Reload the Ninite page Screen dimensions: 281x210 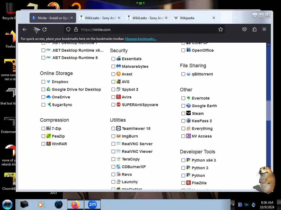coord(44,30)
